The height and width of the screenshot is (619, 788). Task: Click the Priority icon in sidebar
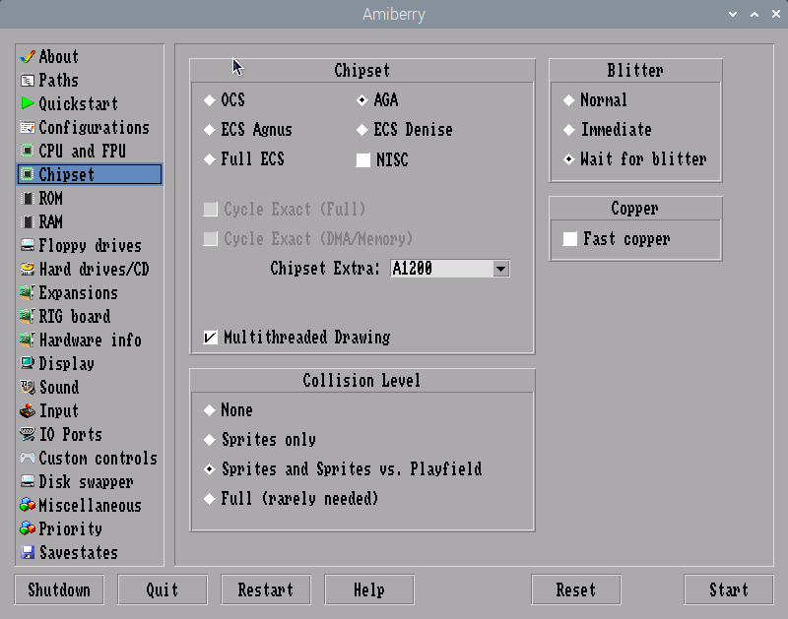point(28,528)
